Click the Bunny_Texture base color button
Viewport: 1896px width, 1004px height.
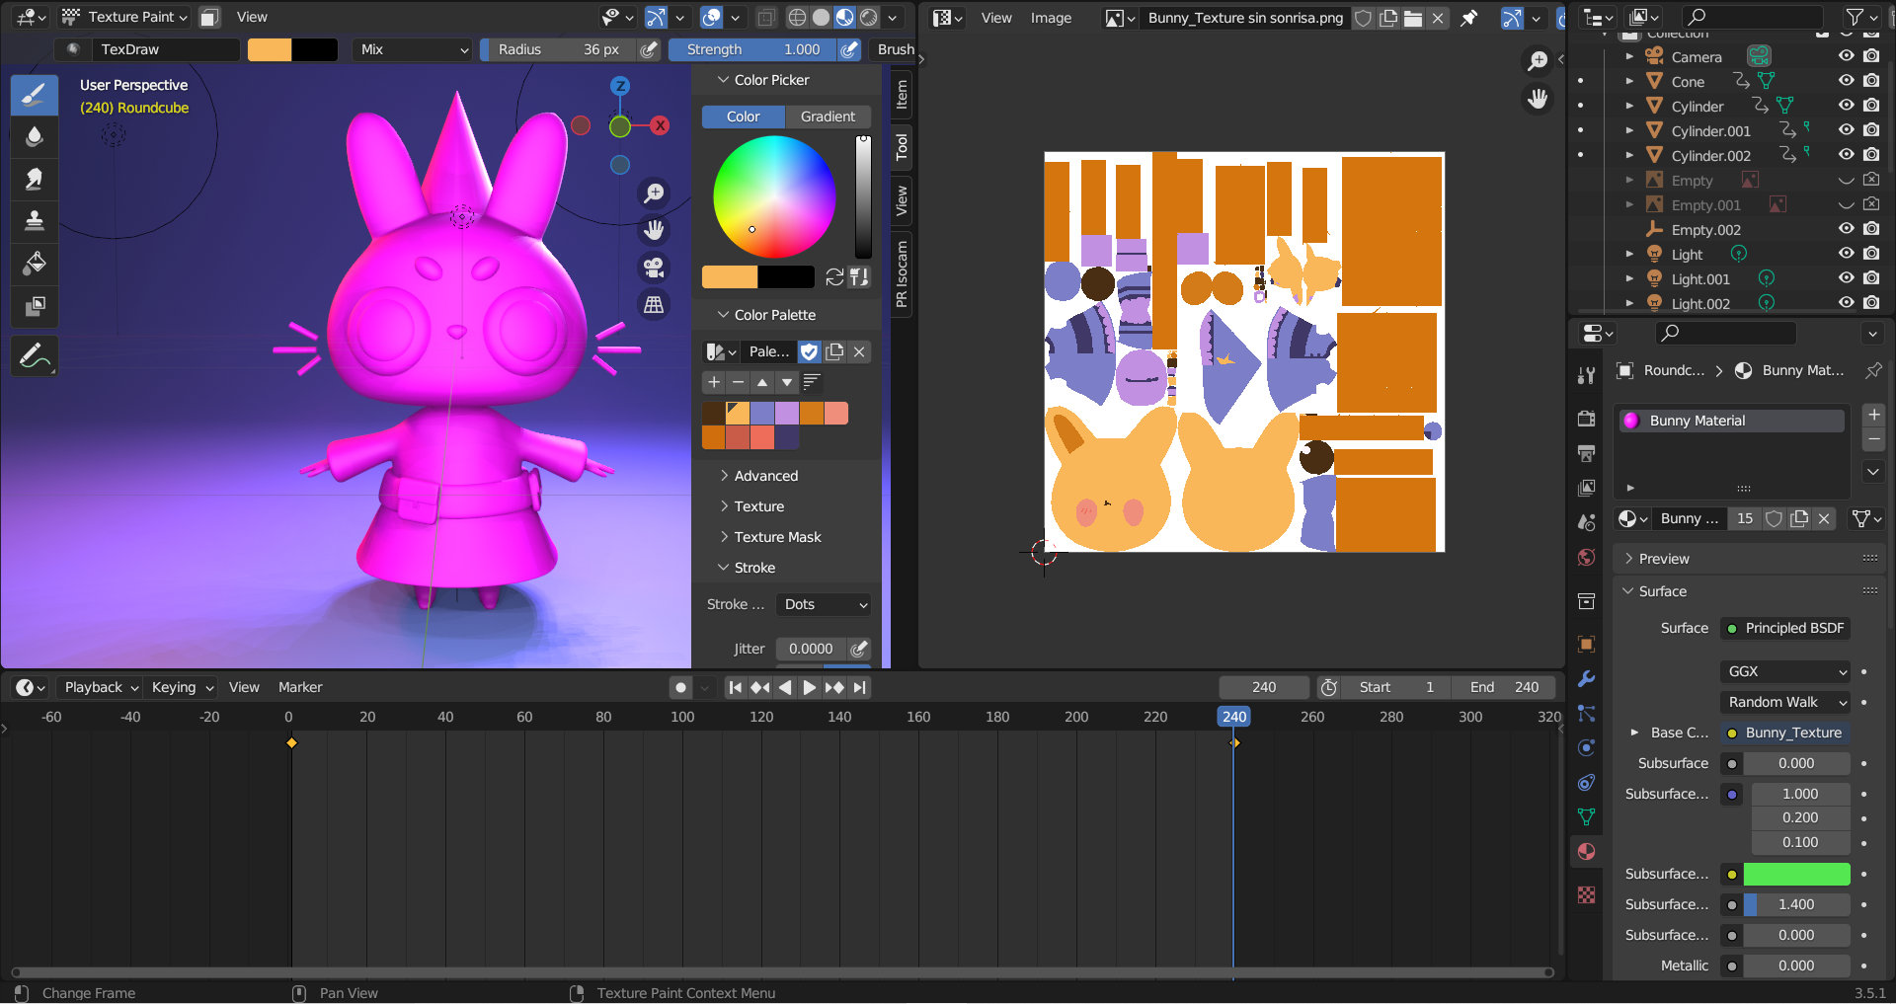1785,733
